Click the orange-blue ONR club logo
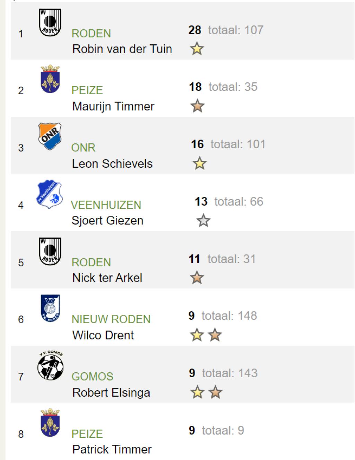Viewport: 355px width, 460px height. [50, 136]
